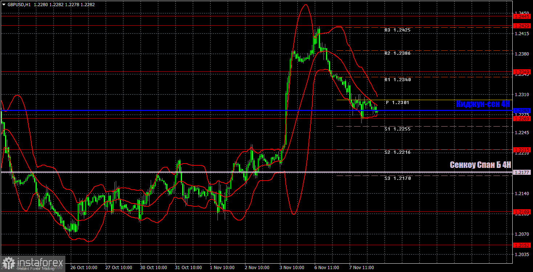The height and width of the screenshot is (272, 533).
Task: Click the S2 1.2216 pivot label
Action: click(398, 152)
